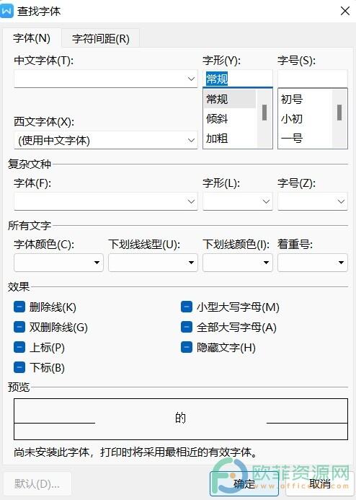Screen dimensions: 356x500
Task: Click the WPS Writer logo icon in title bar
Action: pyautogui.click(x=6, y=11)
